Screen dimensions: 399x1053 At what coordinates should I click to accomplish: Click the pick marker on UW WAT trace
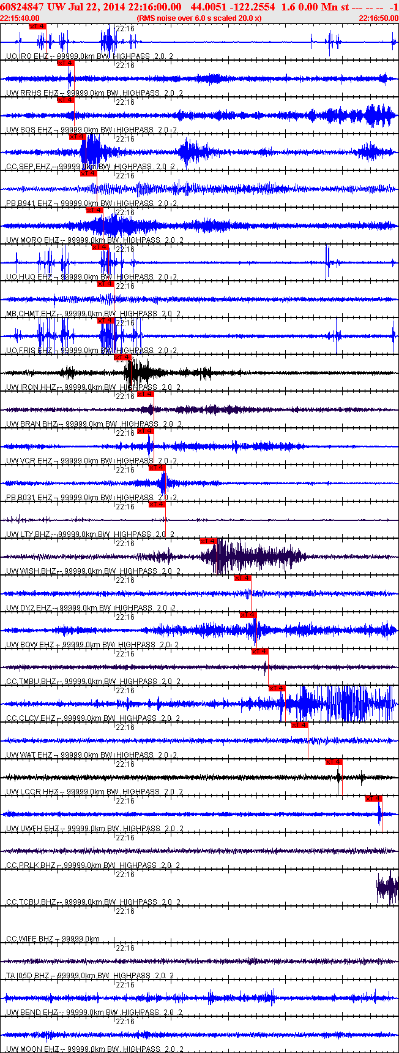[299, 724]
